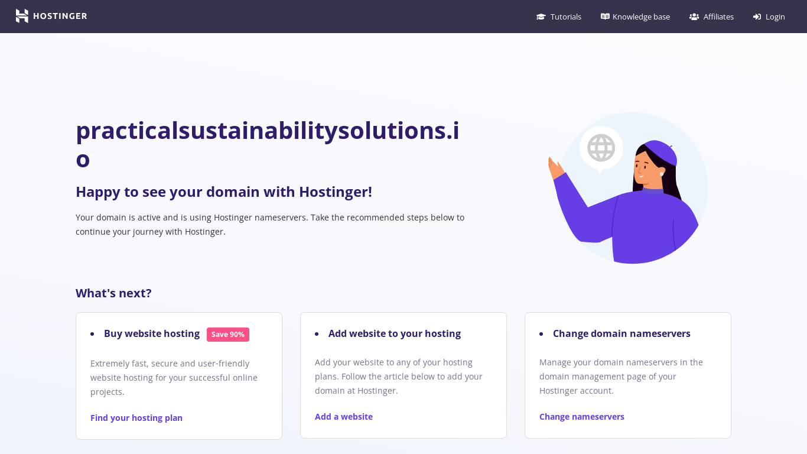Viewport: 807px width, 454px height.
Task: Click the globe speech bubble illustration
Action: [x=601, y=149]
